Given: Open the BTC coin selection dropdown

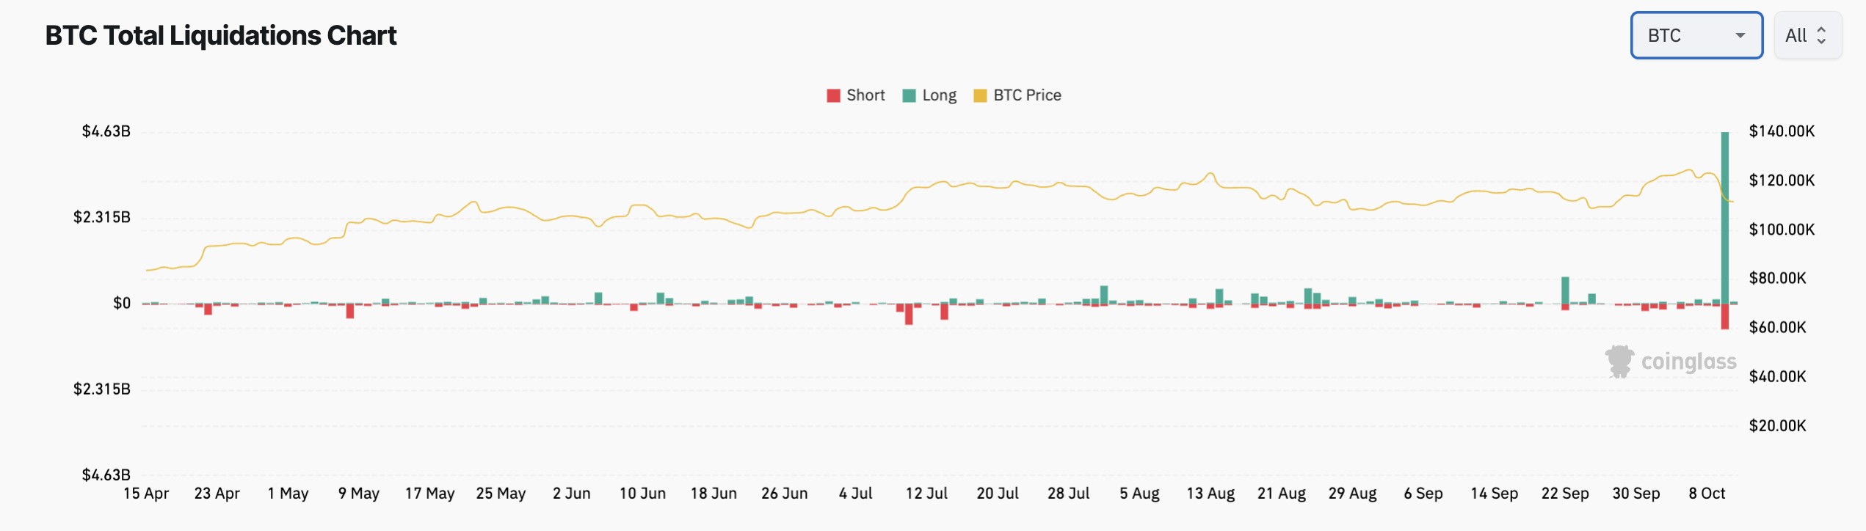Looking at the screenshot, I should point(1696,34).
